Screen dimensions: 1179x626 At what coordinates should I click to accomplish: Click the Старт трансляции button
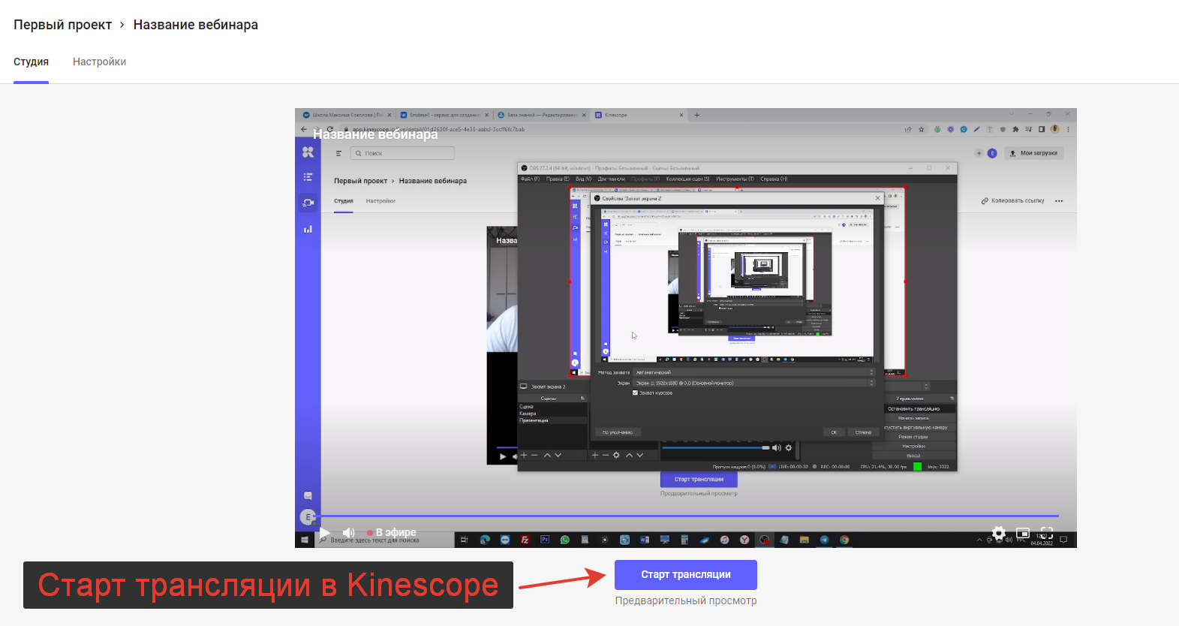[686, 574]
